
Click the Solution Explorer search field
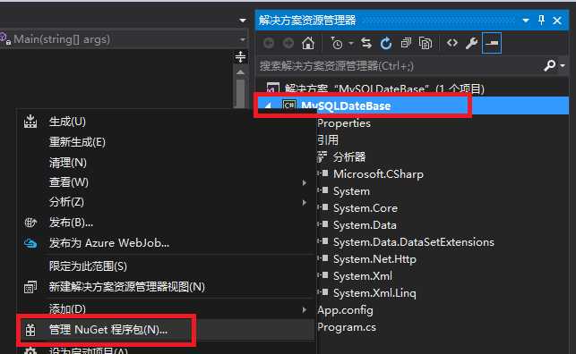pos(399,66)
